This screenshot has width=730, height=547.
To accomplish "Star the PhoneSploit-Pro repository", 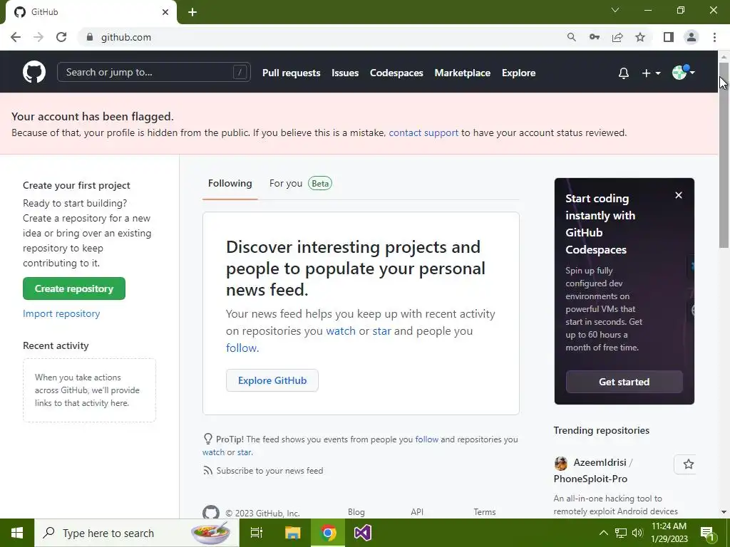I will point(688,464).
